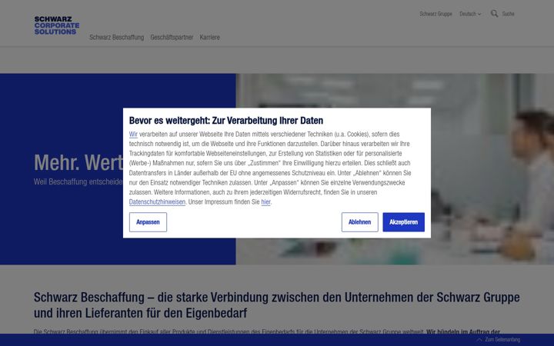The image size is (554, 346).
Task: Go to the Karriere menu item
Action: coord(209,37)
